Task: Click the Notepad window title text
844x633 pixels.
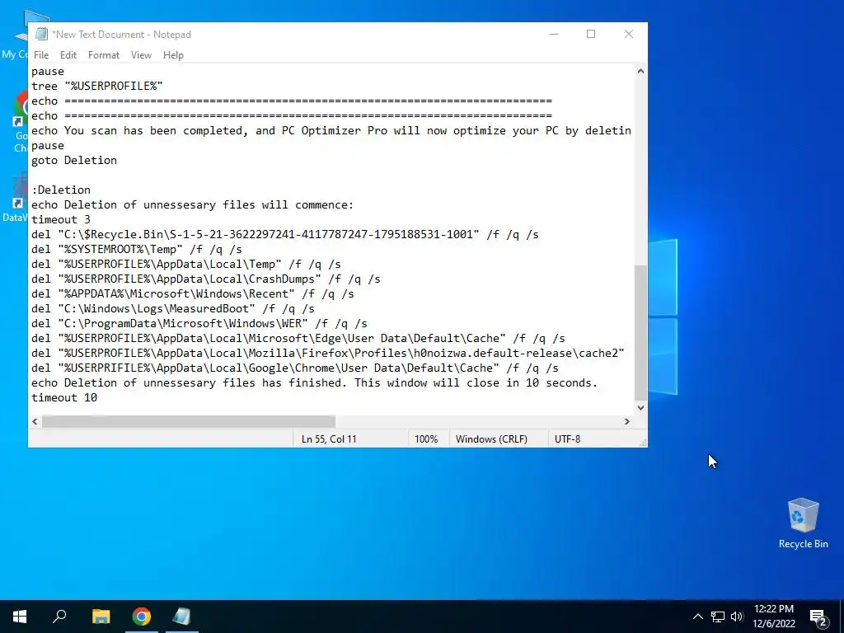Action: pos(121,35)
